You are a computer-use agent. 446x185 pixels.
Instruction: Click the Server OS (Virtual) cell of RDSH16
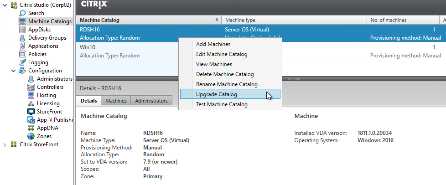tap(247, 30)
